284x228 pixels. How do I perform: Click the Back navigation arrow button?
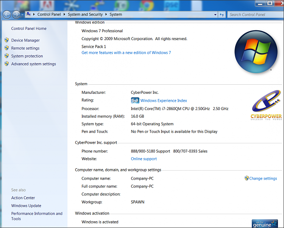pos(7,15)
